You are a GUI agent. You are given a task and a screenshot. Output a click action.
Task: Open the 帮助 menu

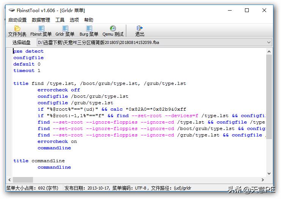(89, 20)
